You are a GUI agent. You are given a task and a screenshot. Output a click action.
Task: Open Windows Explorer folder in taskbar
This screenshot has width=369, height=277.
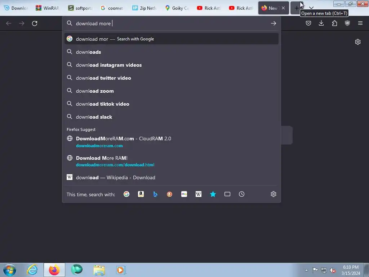[x=99, y=270]
